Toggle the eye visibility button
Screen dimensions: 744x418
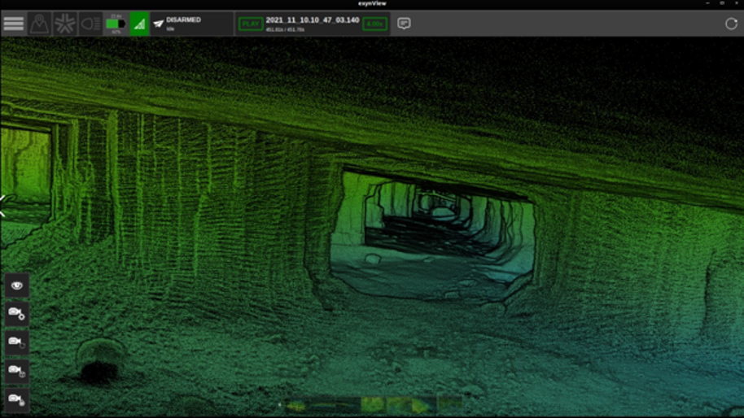click(x=17, y=285)
